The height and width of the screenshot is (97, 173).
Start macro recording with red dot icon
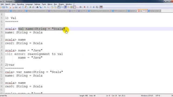click(85, 7)
